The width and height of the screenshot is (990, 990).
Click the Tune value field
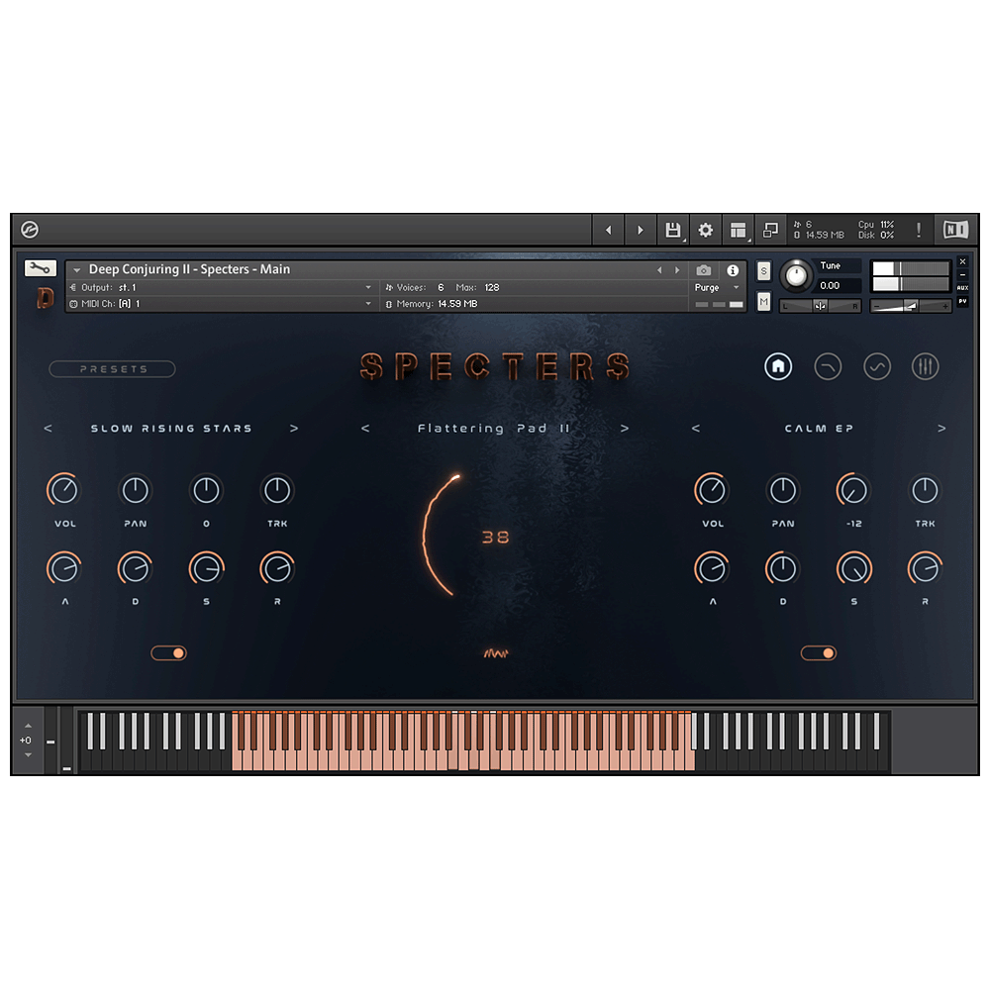[830, 285]
